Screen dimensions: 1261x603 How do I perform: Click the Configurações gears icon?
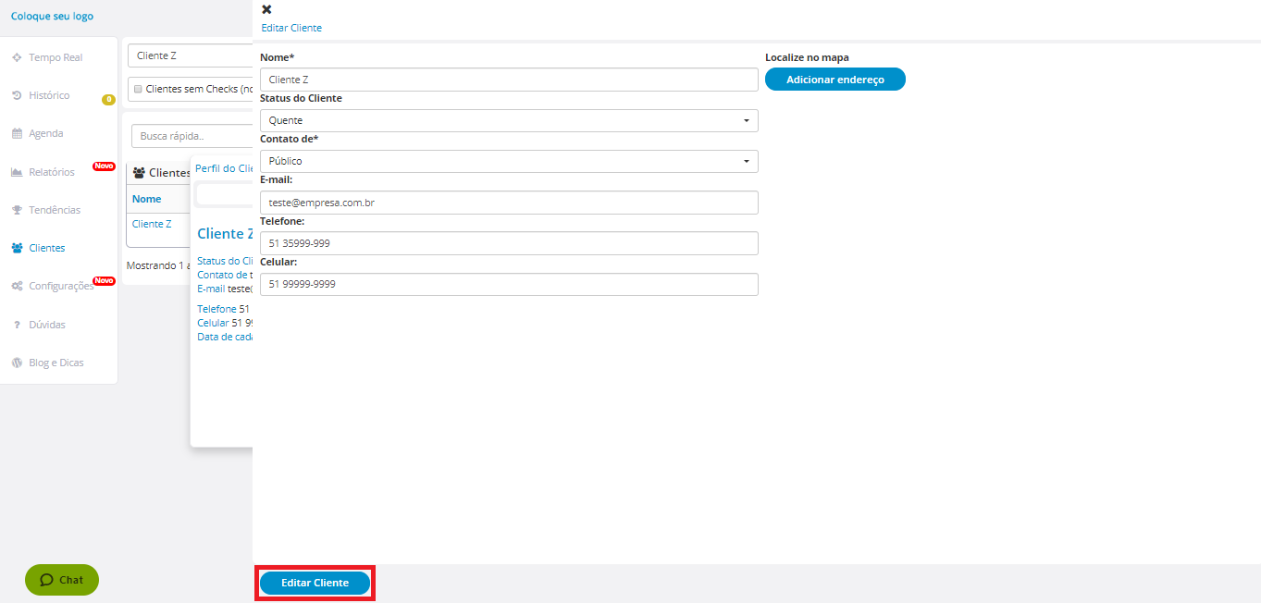pyautogui.click(x=17, y=287)
